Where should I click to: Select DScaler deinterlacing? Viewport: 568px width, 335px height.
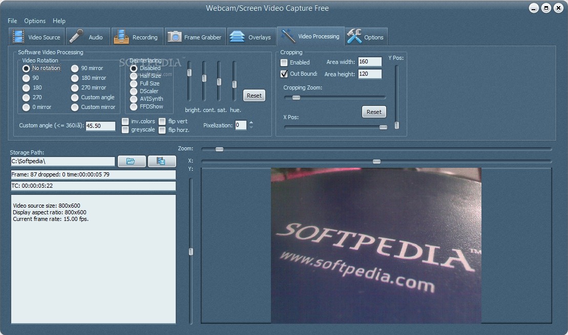134,91
